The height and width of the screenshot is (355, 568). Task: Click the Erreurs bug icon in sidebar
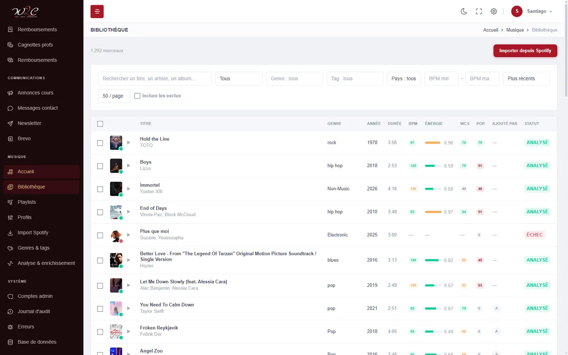[10, 327]
